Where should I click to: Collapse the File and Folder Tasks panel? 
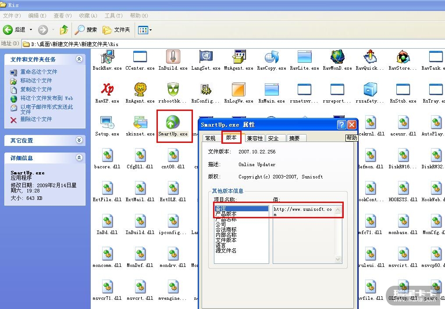[79, 59]
